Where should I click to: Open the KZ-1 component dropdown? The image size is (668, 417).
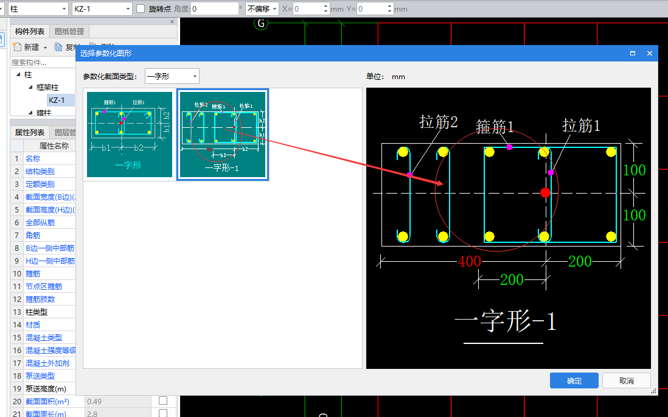pyautogui.click(x=102, y=9)
